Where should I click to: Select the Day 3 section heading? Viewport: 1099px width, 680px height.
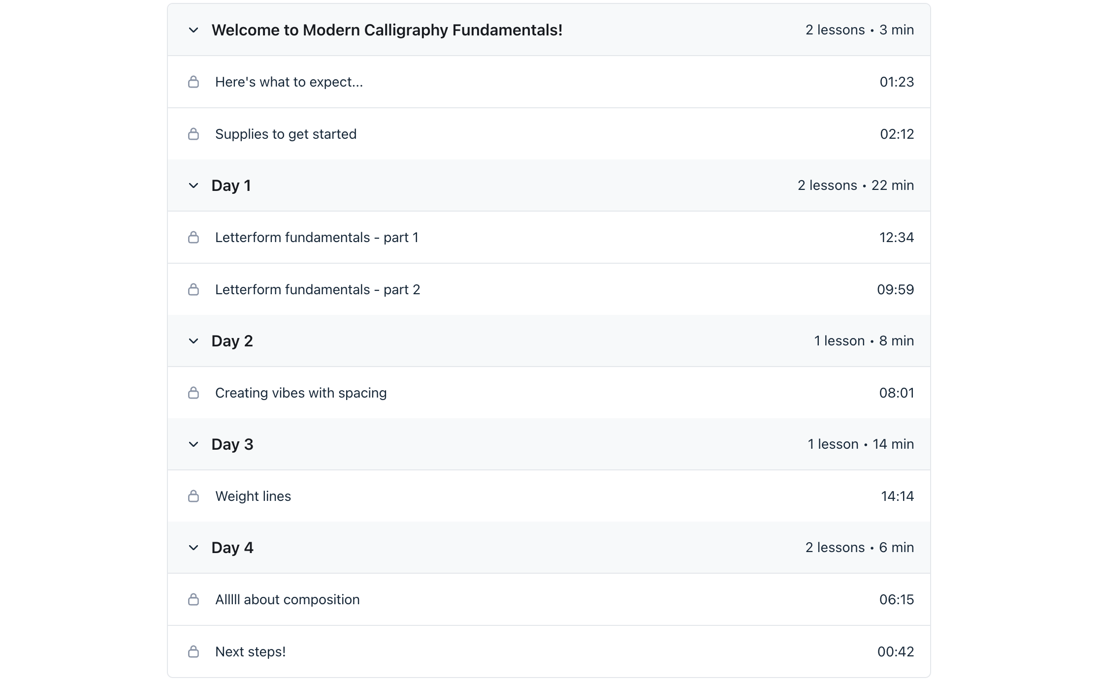232,444
